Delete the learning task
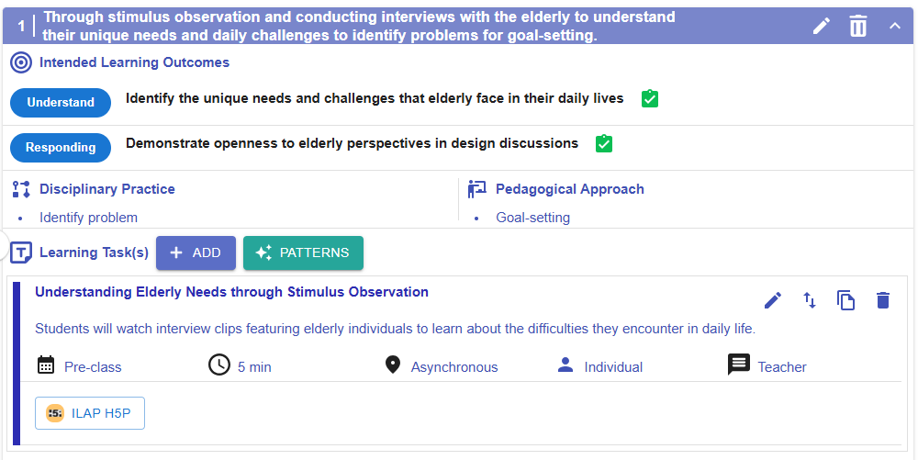The width and height of the screenshot is (918, 460). (x=883, y=300)
